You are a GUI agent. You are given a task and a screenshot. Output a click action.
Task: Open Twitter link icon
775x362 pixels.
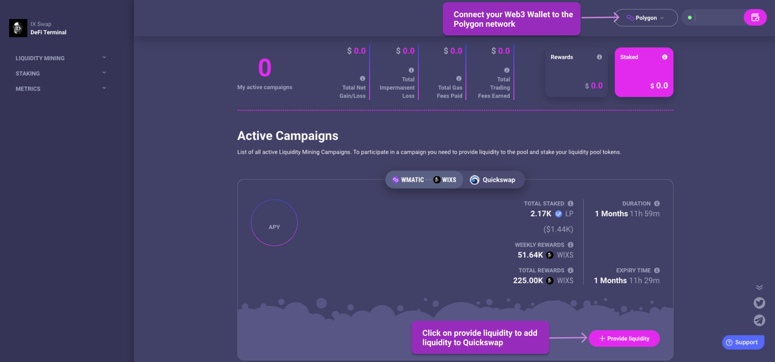[759, 303]
